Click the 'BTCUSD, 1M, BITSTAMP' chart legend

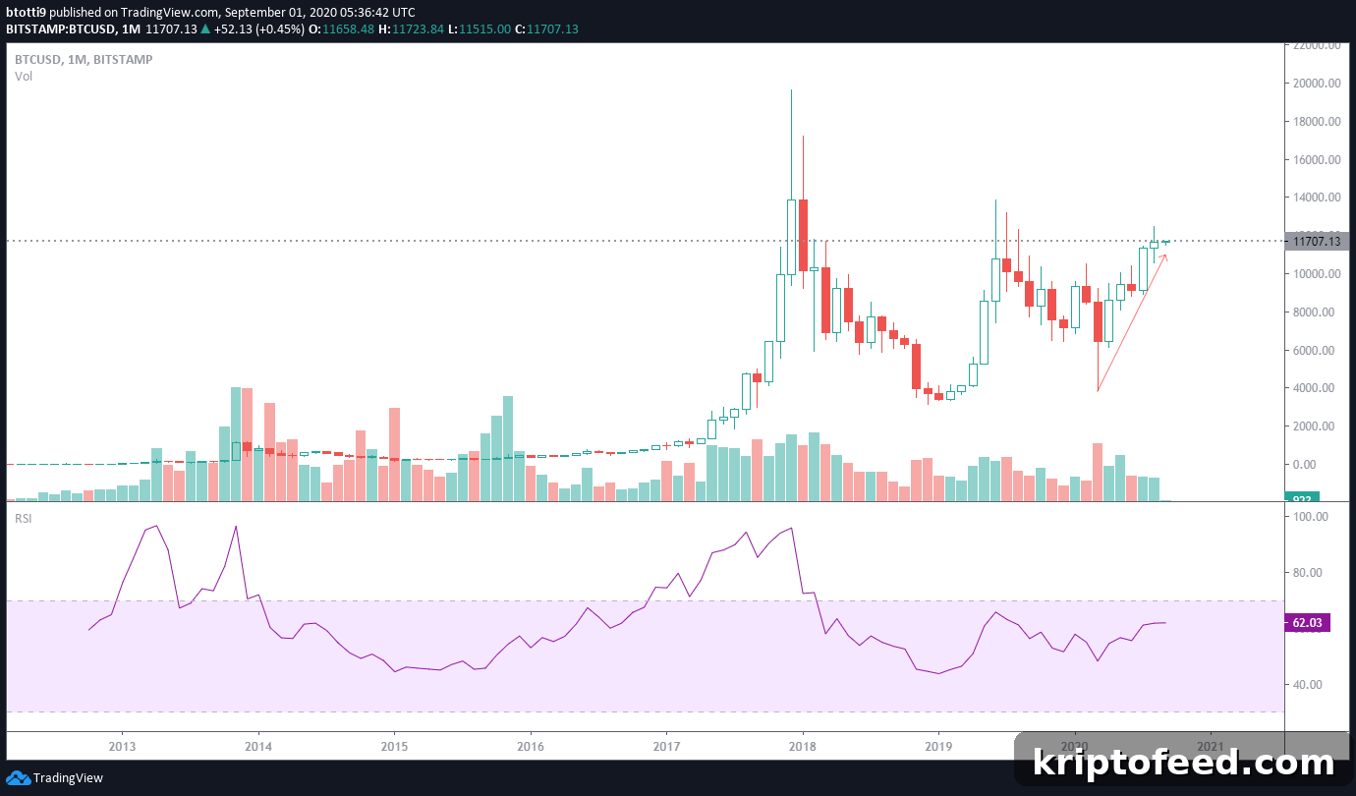pyautogui.click(x=84, y=60)
